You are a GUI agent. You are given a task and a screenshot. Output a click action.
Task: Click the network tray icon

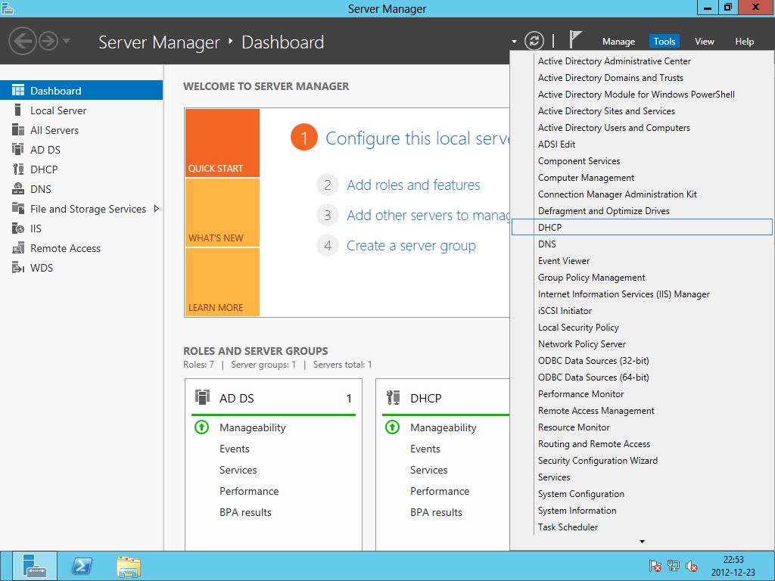point(673,566)
